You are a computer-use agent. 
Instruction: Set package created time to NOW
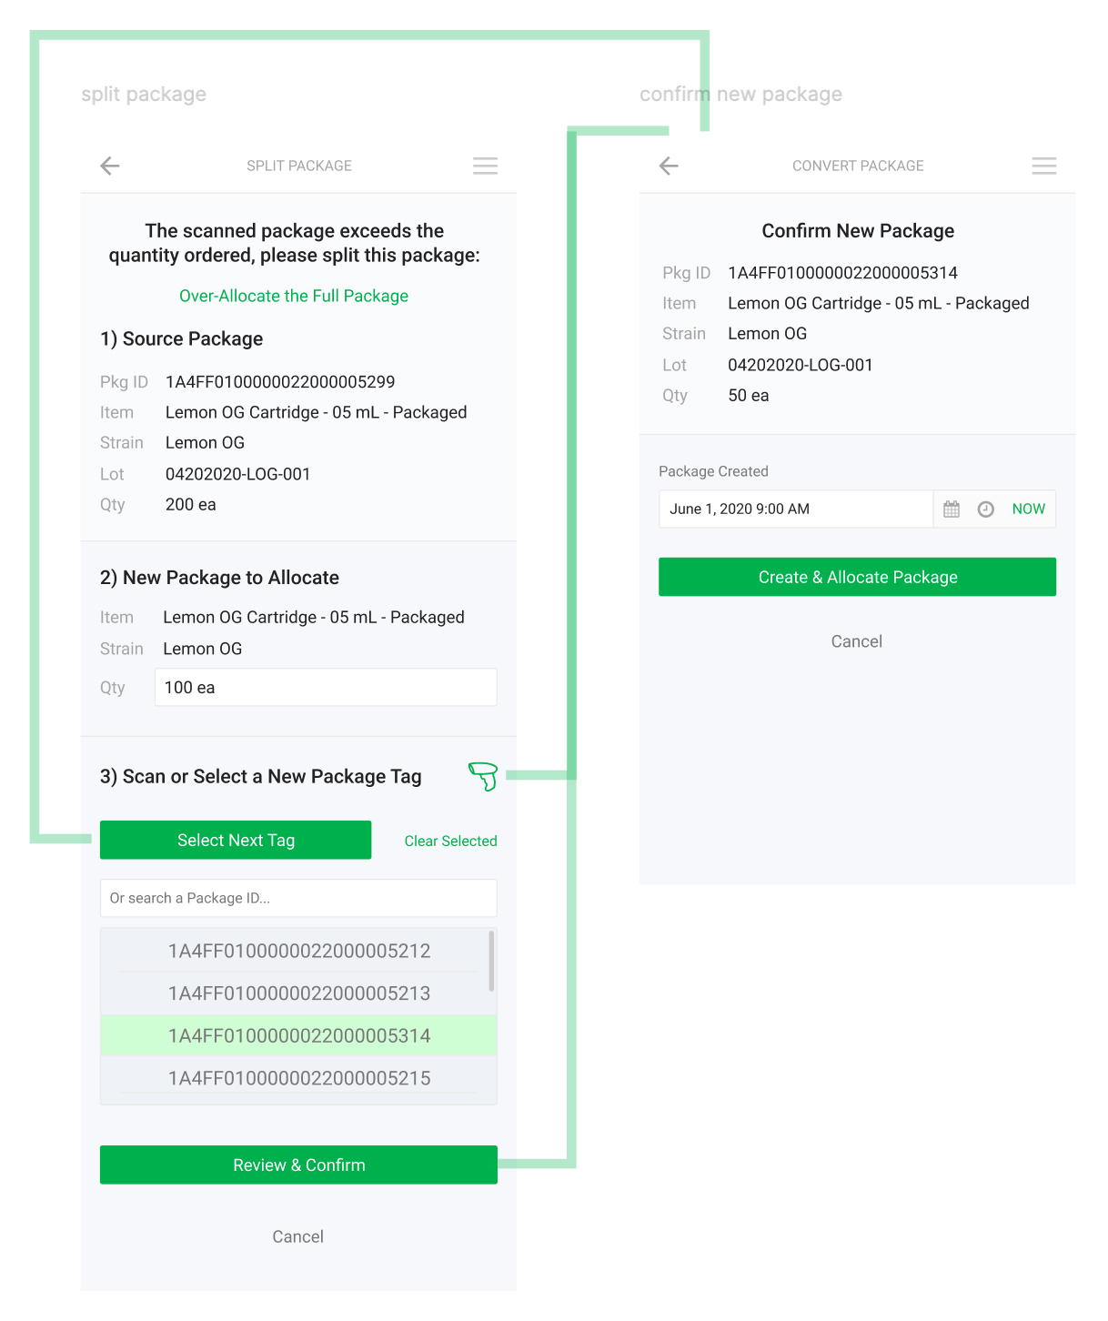[1028, 509]
